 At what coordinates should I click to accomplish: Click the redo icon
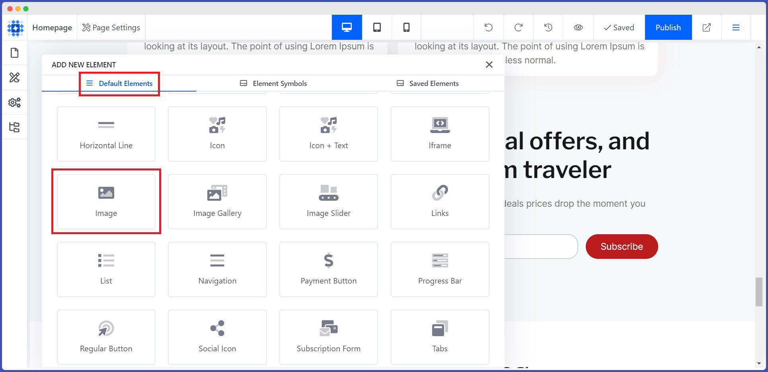point(518,27)
